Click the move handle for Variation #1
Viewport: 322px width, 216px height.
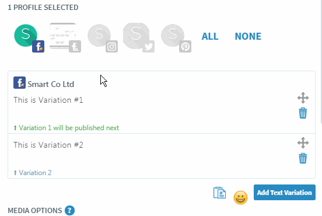[303, 98]
